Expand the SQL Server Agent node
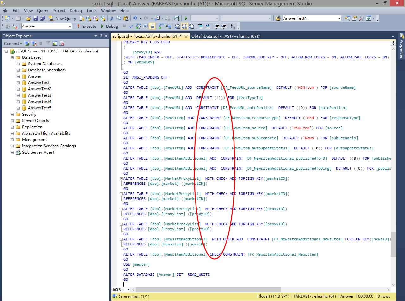 pyautogui.click(x=12, y=152)
